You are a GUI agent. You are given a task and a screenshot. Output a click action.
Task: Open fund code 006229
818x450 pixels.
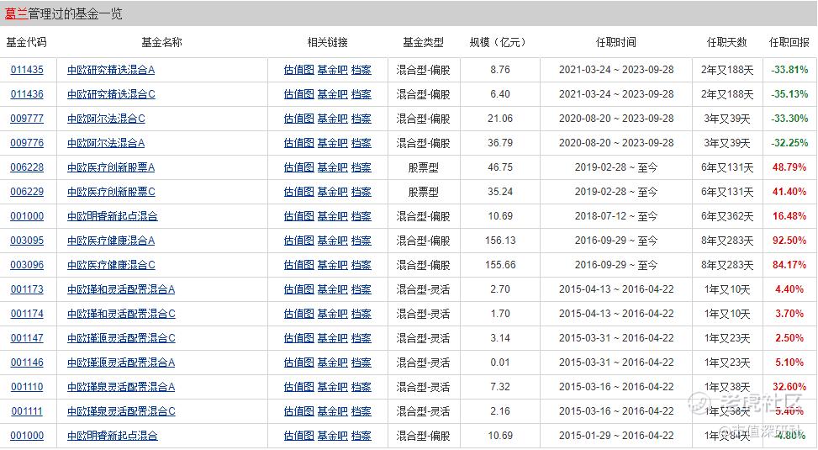coord(27,192)
